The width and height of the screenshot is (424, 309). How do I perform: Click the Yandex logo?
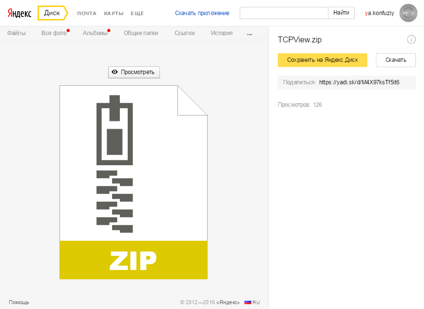[19, 13]
